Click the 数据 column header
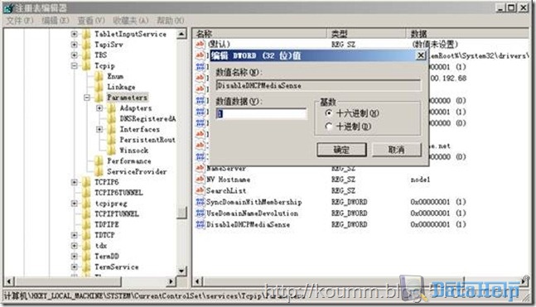The width and height of the screenshot is (536, 307). point(467,33)
